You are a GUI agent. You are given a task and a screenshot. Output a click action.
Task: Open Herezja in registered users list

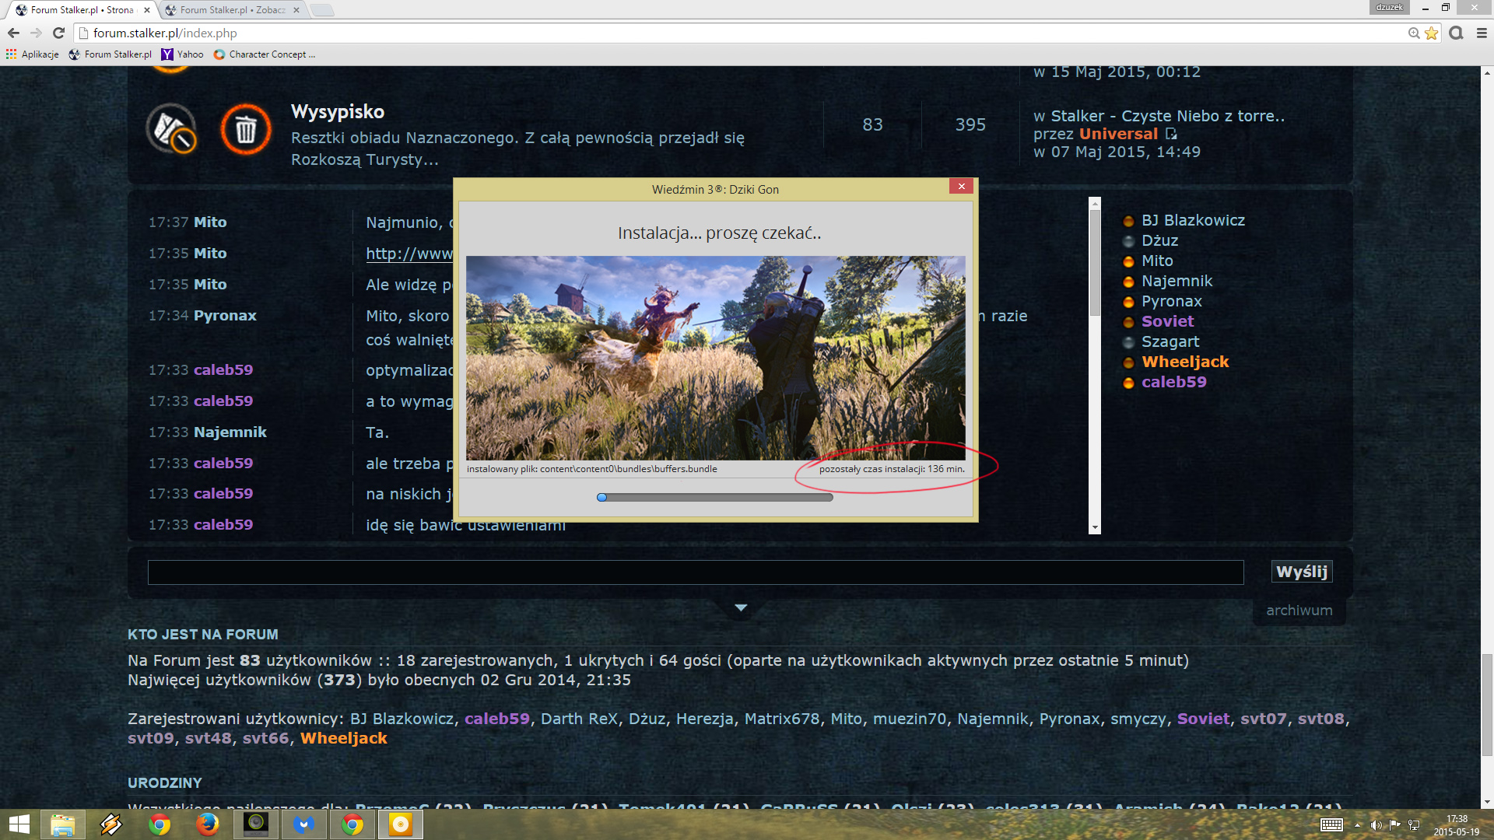coord(704,719)
